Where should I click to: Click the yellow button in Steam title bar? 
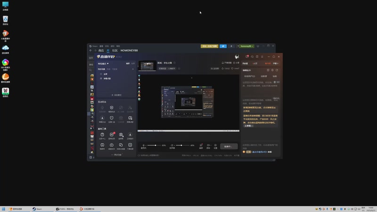click(x=209, y=46)
